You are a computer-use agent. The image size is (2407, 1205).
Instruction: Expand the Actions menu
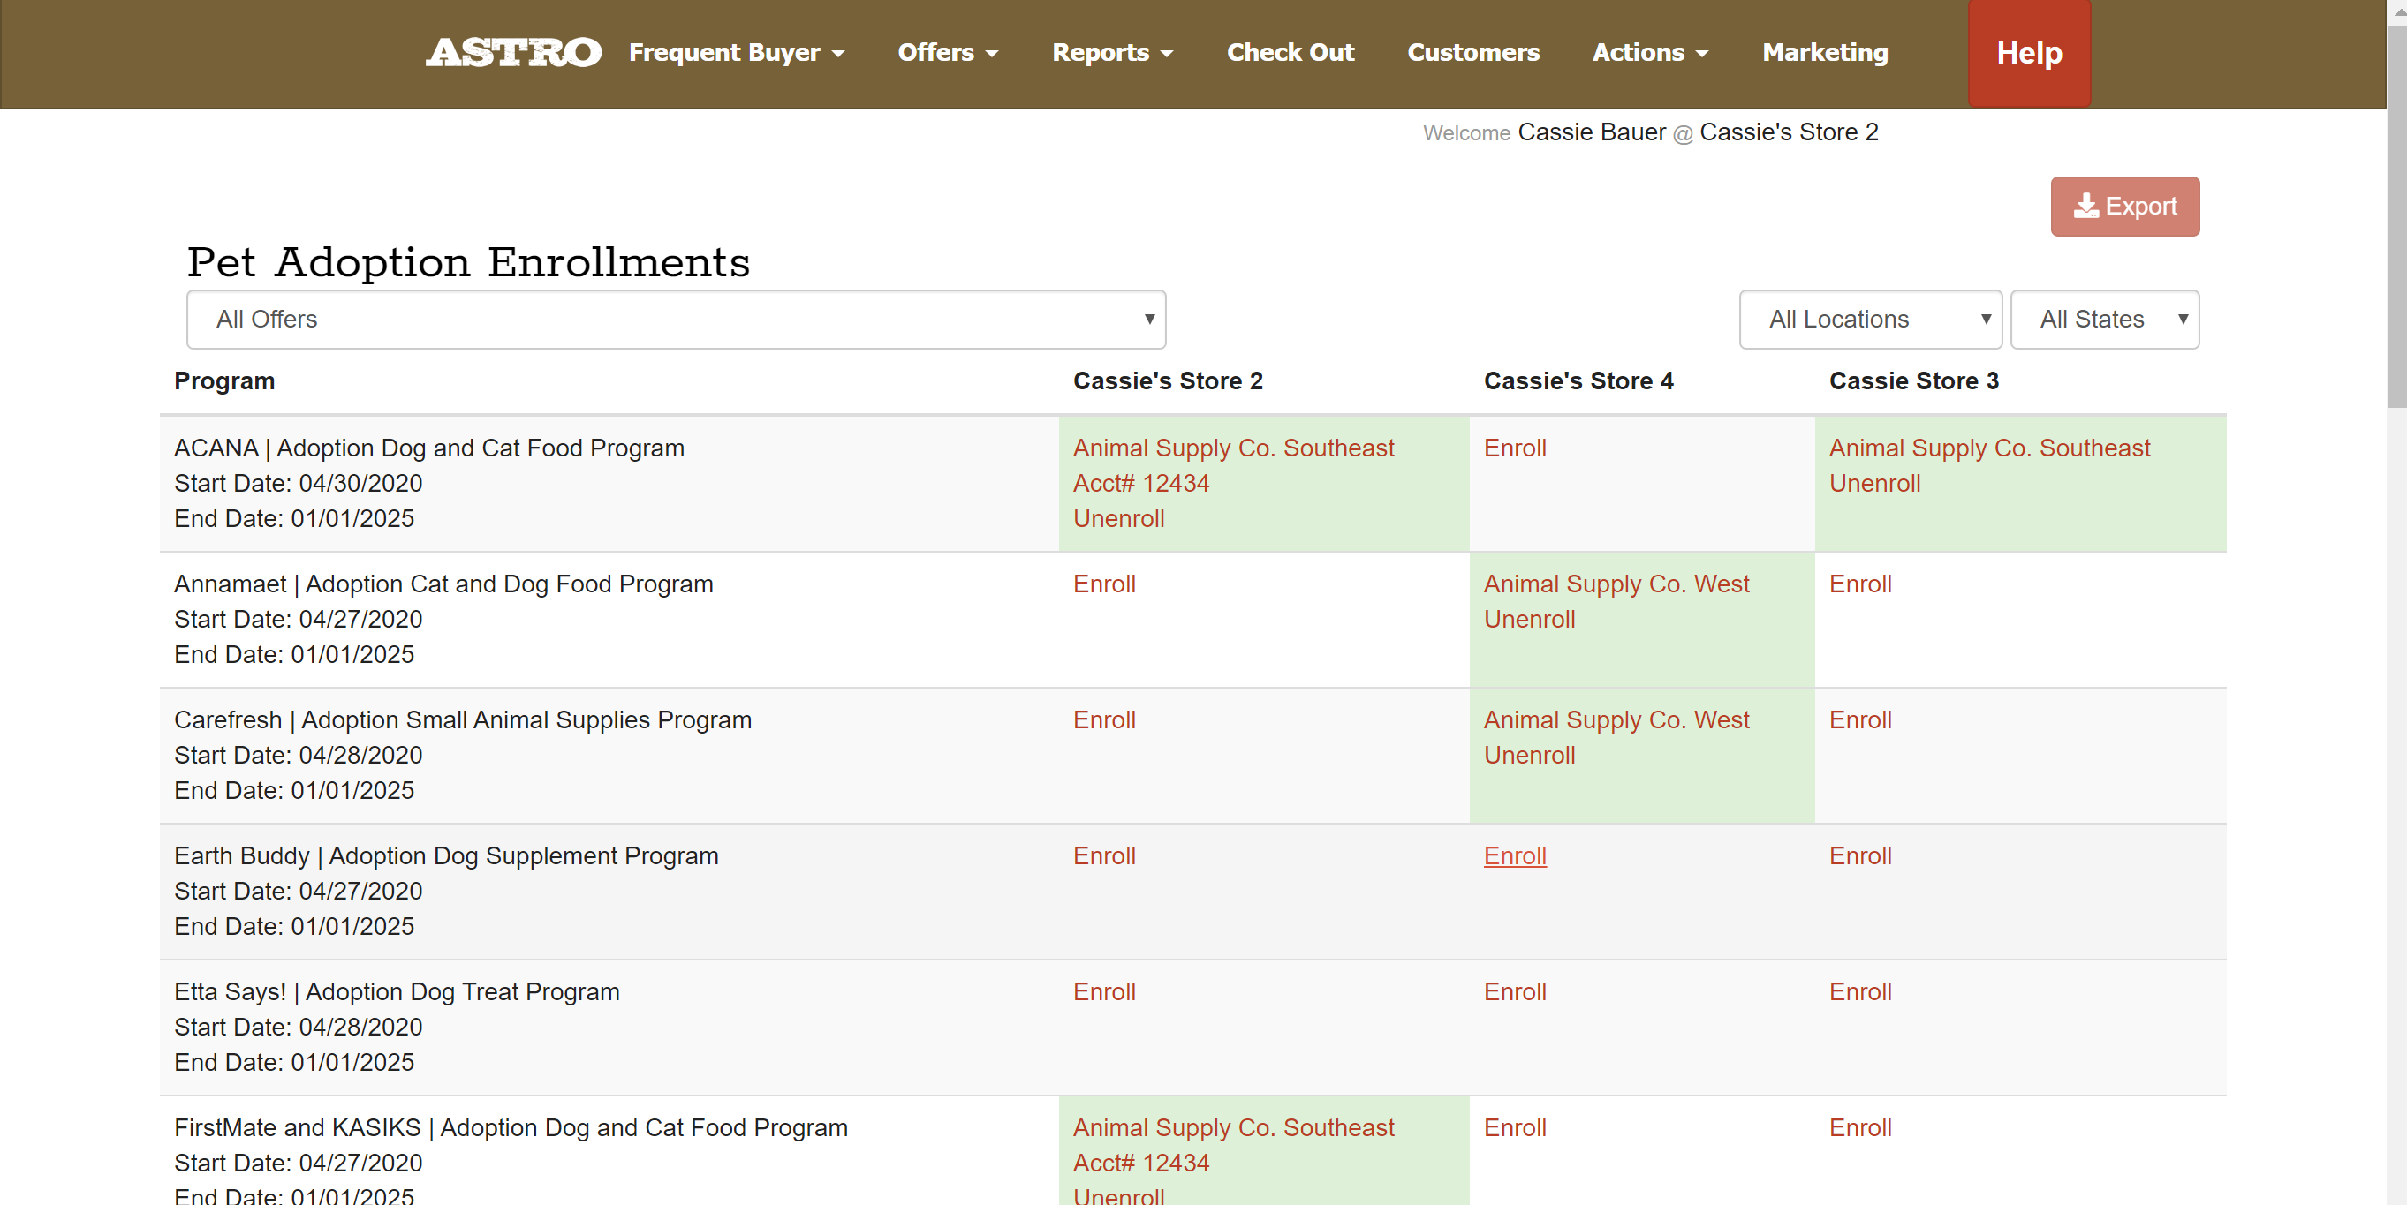pos(1650,53)
